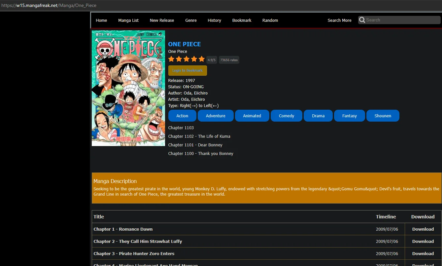The image size is (442, 266).
Task: Rate with the fourth star
Action: coord(194,59)
